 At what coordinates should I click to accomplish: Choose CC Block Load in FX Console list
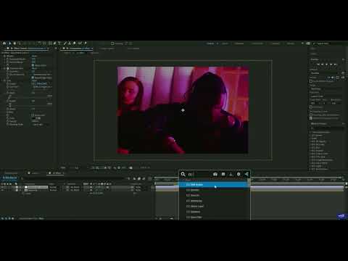(215, 207)
